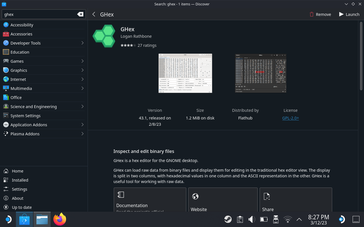Show hidden system tray icons
364x227 pixels.
[x=299, y=219]
